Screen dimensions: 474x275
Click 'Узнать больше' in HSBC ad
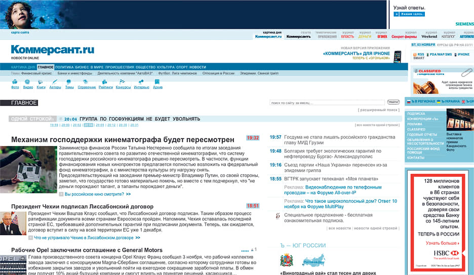pos(442,243)
